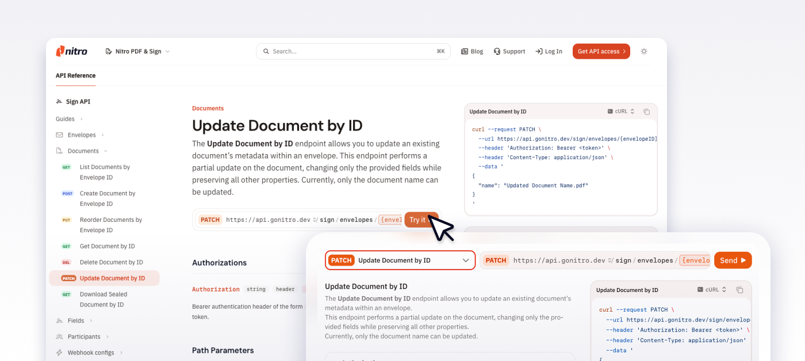Expand the Participants section
The width and height of the screenshot is (805, 361).
[83, 337]
